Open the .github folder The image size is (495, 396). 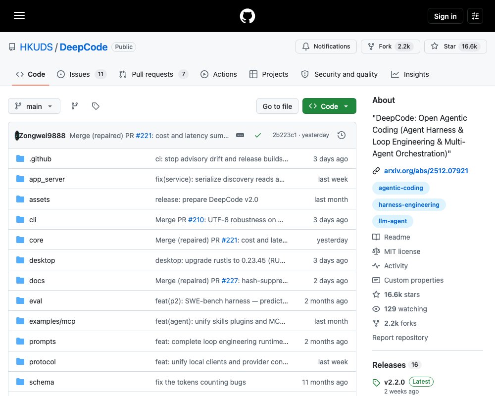click(40, 159)
